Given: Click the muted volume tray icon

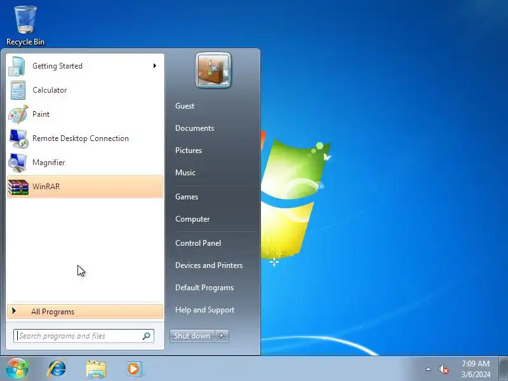Looking at the screenshot, I should click(443, 369).
